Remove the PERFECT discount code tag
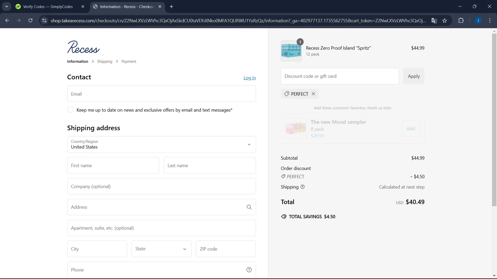The height and width of the screenshot is (279, 497). click(x=313, y=94)
